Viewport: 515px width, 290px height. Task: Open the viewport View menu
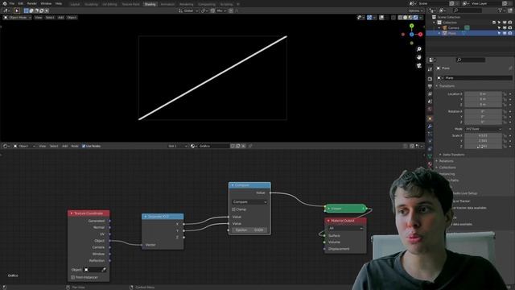pyautogui.click(x=39, y=18)
